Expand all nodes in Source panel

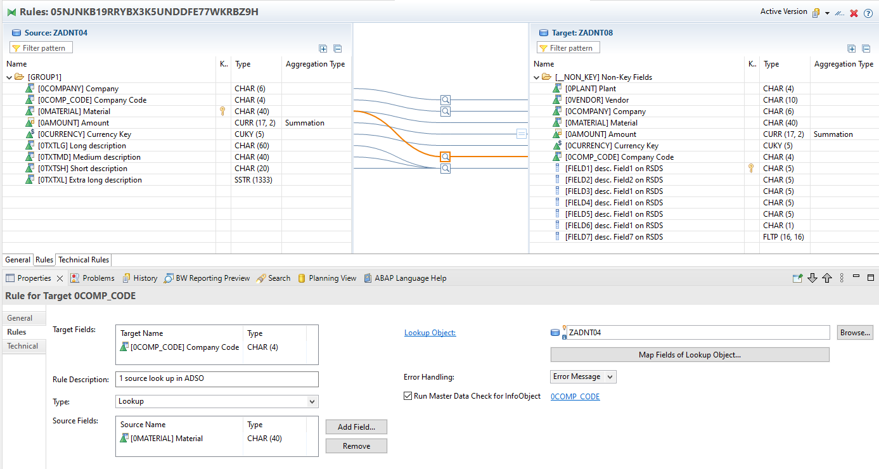click(323, 48)
